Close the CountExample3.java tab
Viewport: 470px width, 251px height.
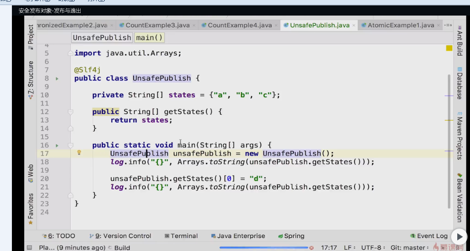(x=194, y=26)
